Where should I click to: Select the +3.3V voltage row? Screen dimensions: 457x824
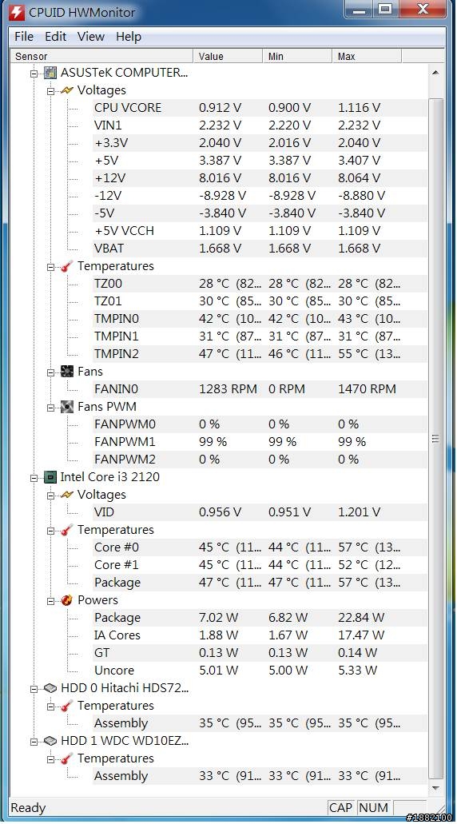260,143
